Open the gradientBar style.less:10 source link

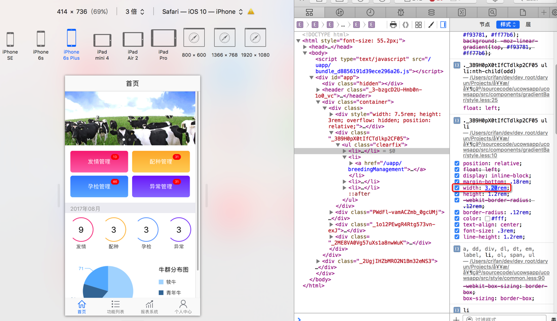(506, 144)
